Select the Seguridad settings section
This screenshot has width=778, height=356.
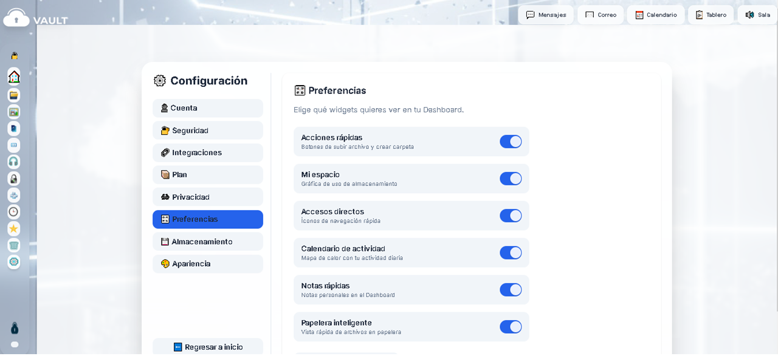tap(208, 131)
